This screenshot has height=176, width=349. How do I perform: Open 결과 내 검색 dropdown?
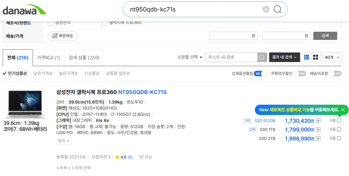click(285, 57)
